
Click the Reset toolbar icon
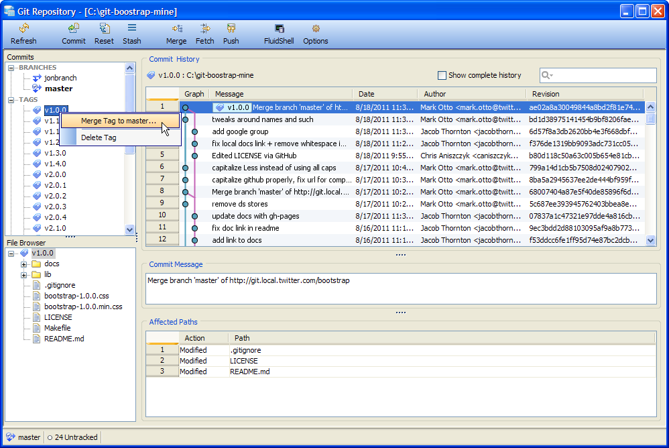click(x=104, y=29)
